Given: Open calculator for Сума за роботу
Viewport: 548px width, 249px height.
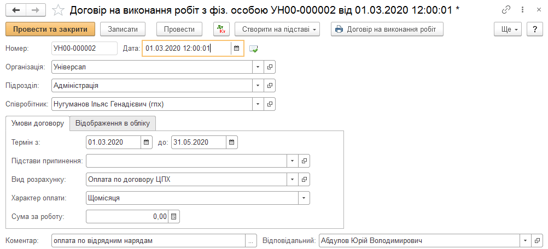Looking at the screenshot, I should pos(174,217).
